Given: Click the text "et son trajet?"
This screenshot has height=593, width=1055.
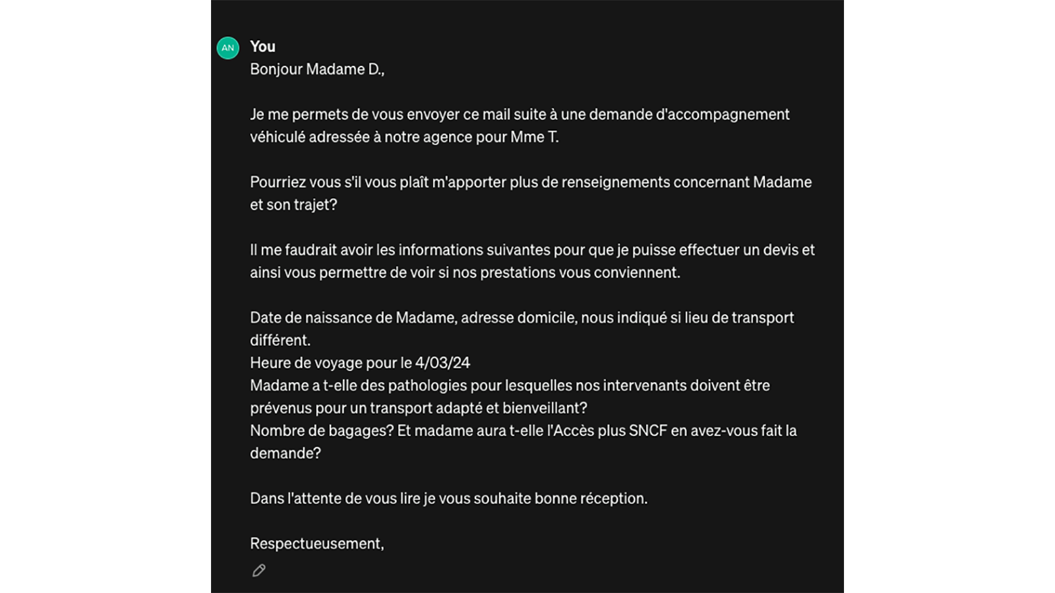Looking at the screenshot, I should (x=293, y=205).
